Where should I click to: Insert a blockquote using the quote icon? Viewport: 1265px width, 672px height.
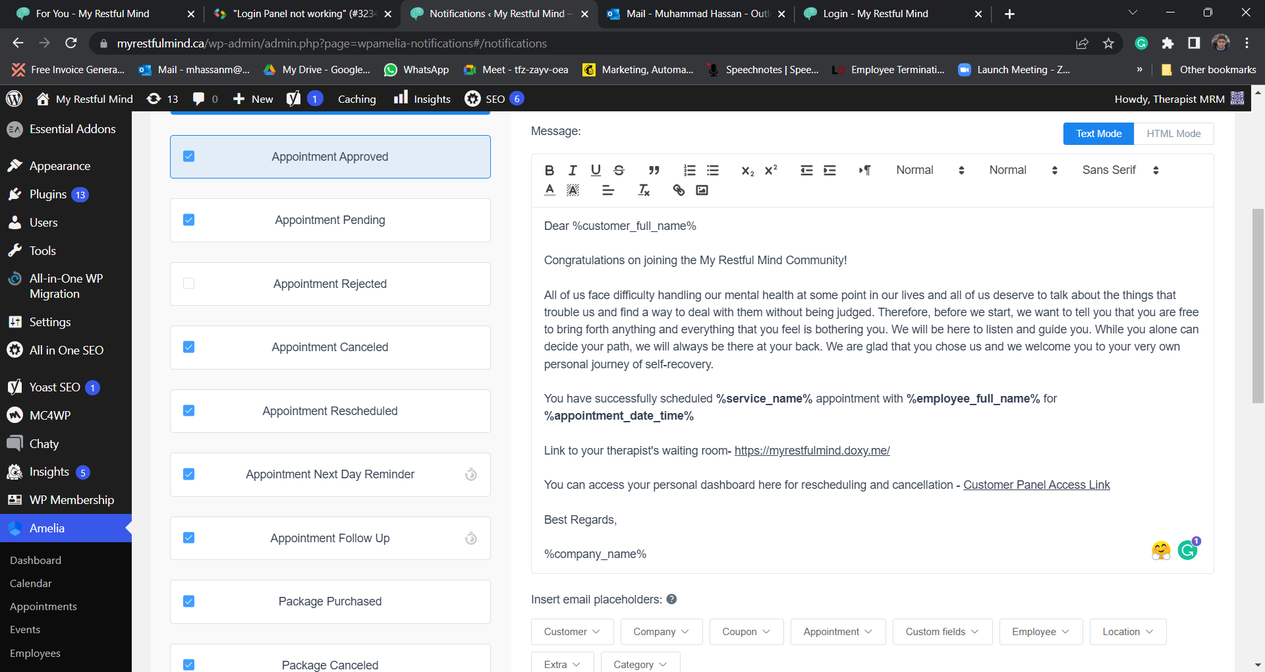(654, 171)
